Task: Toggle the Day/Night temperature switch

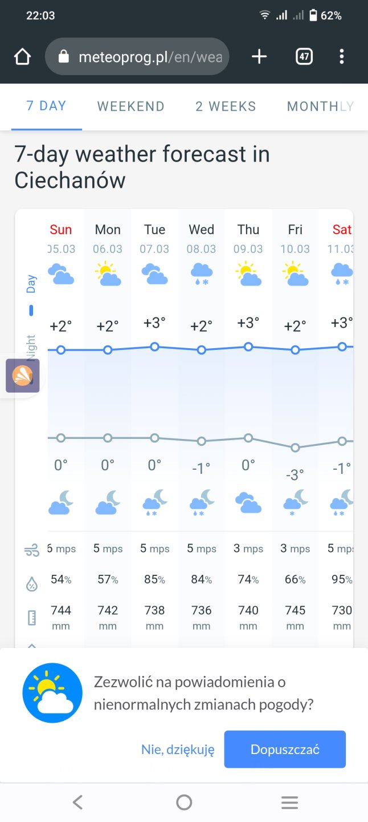Action: point(31,311)
